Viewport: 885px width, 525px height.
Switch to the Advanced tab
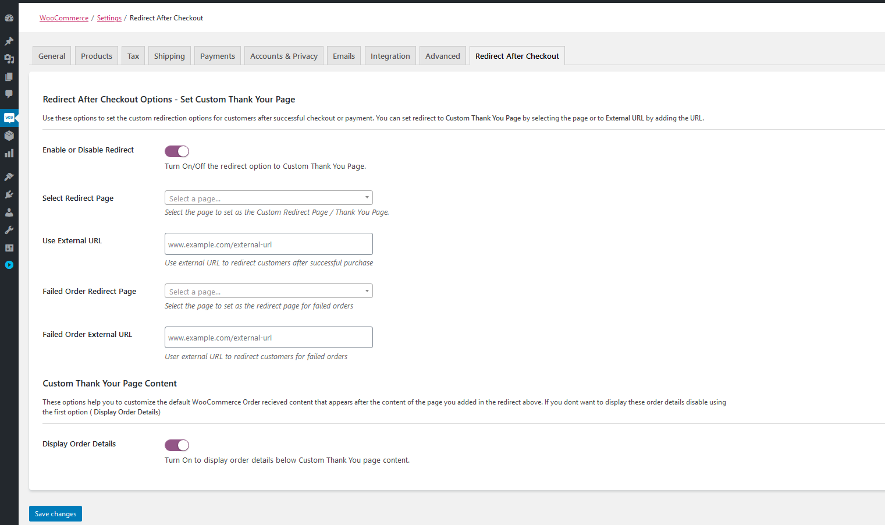[443, 56]
